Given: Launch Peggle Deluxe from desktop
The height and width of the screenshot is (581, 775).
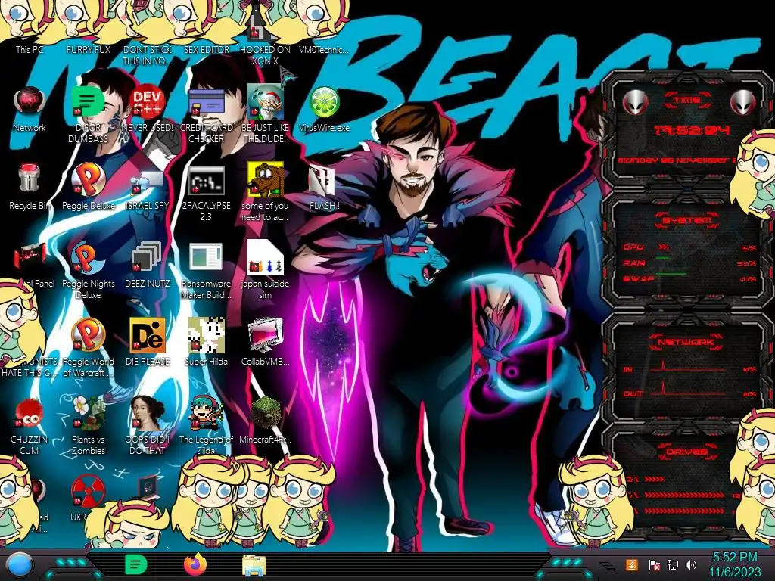Looking at the screenshot, I should (88, 179).
